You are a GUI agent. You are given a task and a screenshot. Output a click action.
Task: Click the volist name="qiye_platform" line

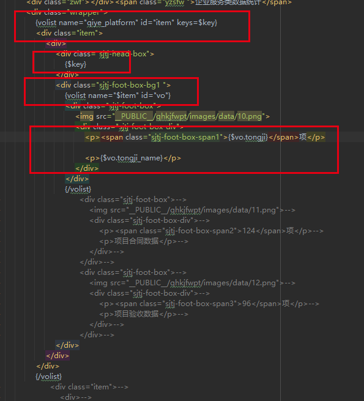click(126, 23)
